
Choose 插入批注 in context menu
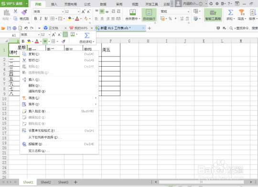click(x=59, y=111)
